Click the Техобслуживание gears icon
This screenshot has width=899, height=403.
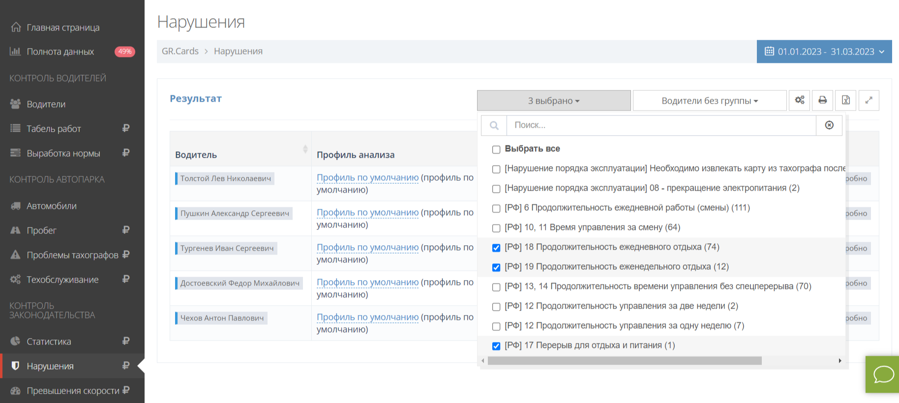point(15,279)
